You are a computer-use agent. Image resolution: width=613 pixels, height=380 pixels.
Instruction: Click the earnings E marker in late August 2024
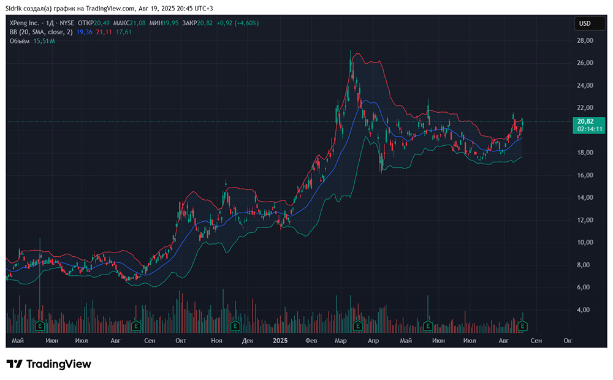pyautogui.click(x=135, y=325)
